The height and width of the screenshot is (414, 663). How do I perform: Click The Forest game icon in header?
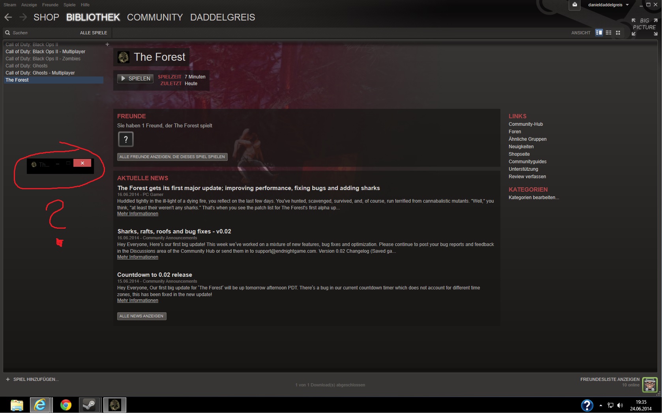point(124,58)
